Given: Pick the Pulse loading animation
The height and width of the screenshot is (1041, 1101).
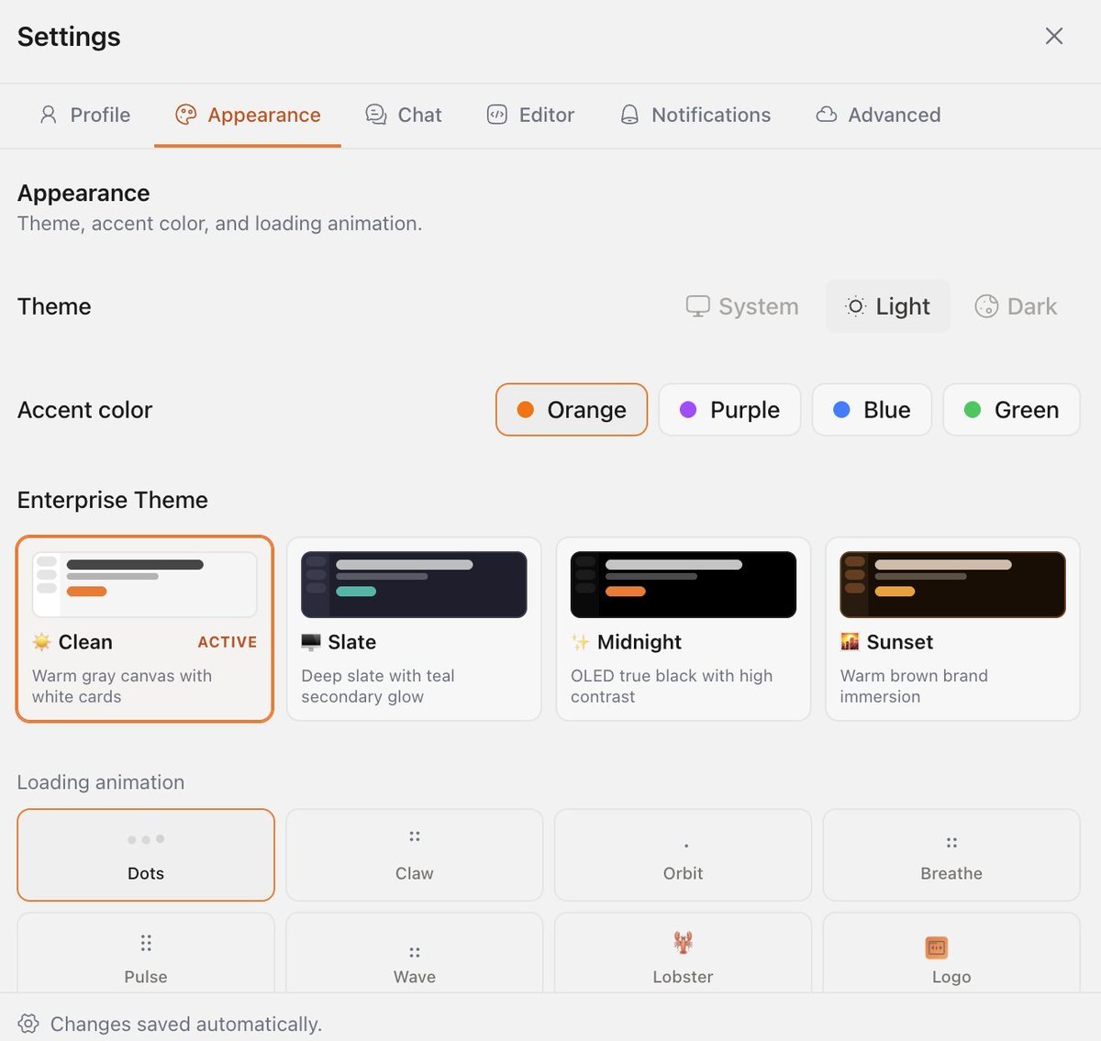Looking at the screenshot, I should pos(146,953).
